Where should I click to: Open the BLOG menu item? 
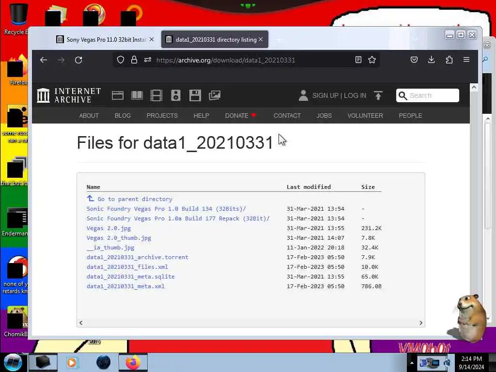[123, 115]
